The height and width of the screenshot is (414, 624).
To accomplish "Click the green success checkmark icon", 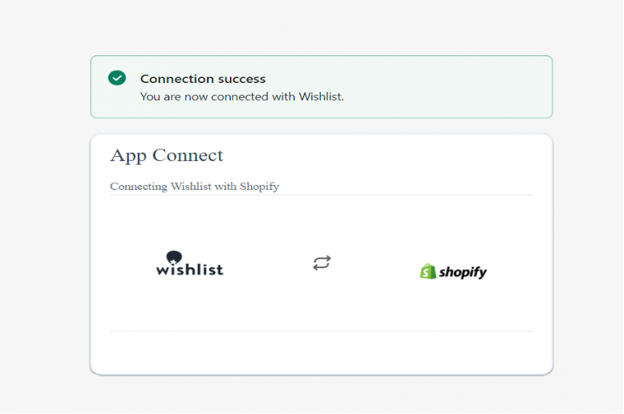I will [117, 78].
